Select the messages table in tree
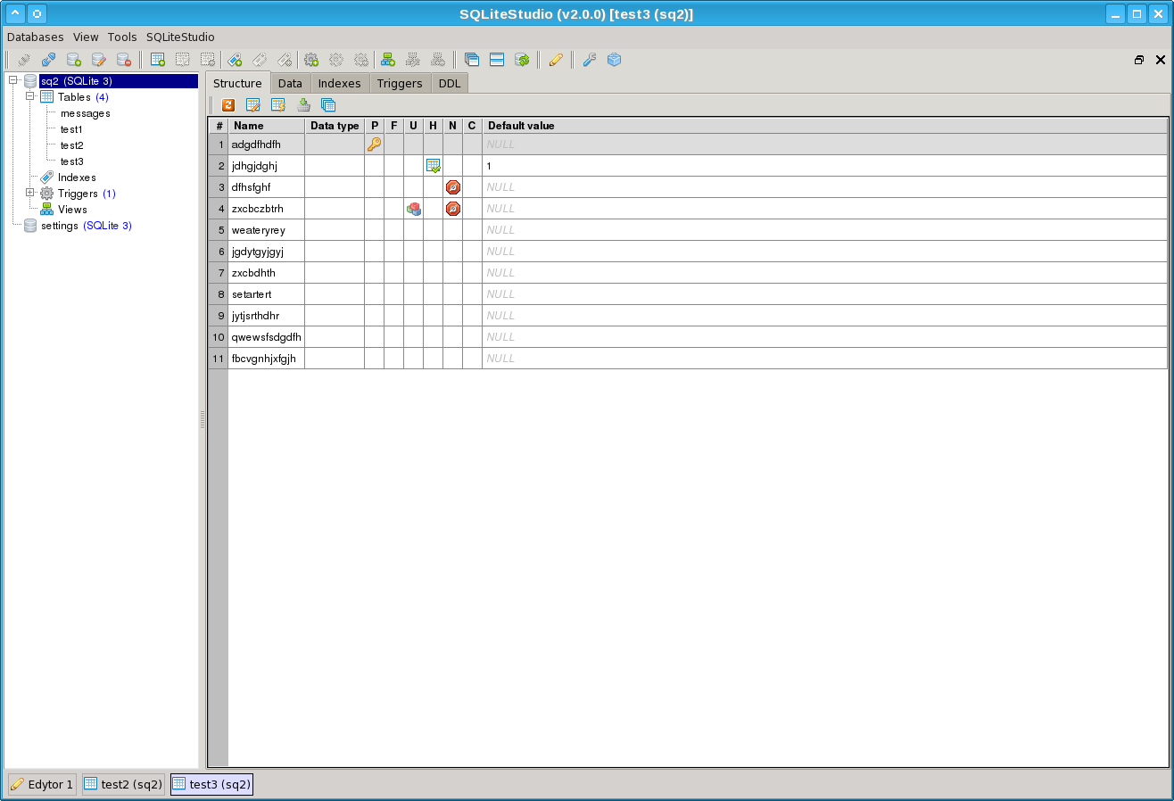The width and height of the screenshot is (1174, 801). pyautogui.click(x=86, y=113)
